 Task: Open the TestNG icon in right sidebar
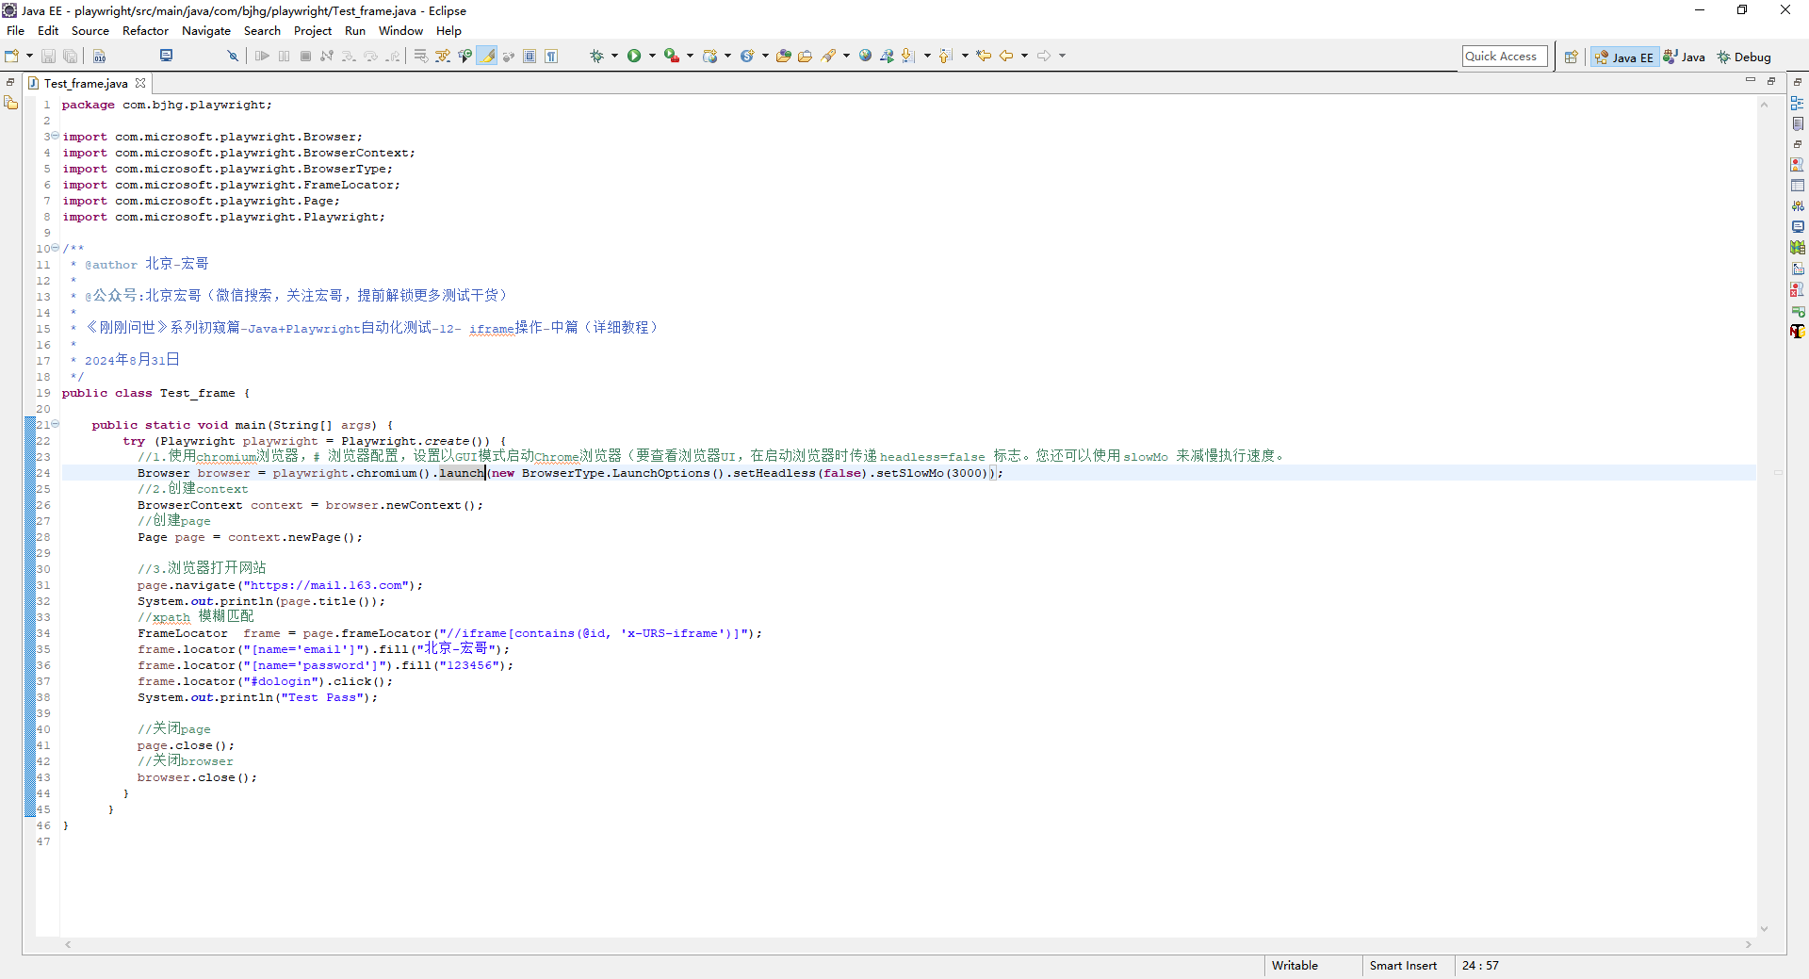(x=1798, y=332)
